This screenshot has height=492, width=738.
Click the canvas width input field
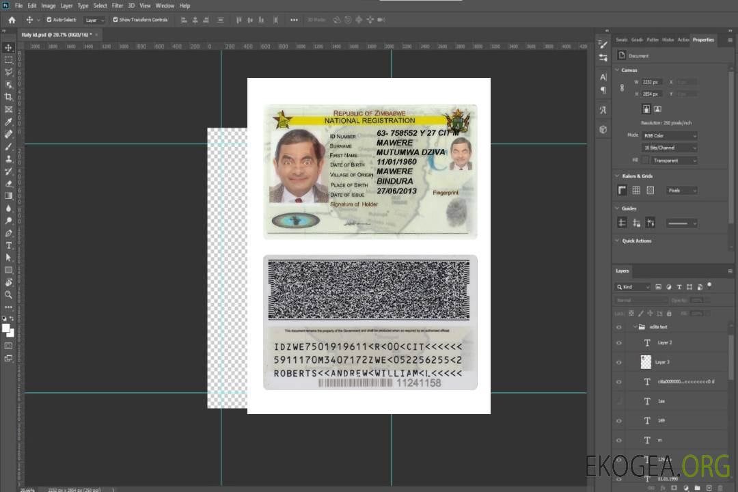click(652, 82)
